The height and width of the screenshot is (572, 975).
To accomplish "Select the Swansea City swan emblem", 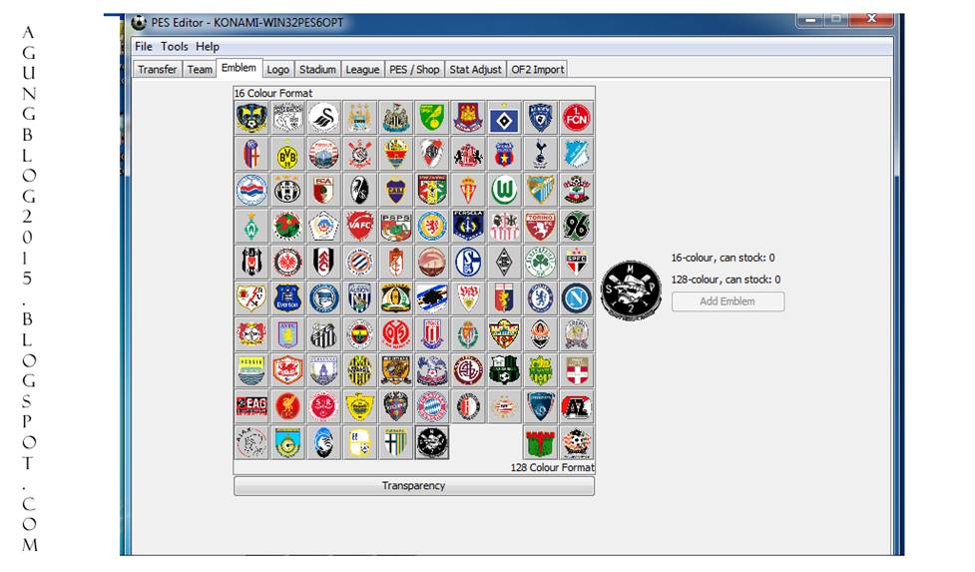I will pyautogui.click(x=324, y=118).
